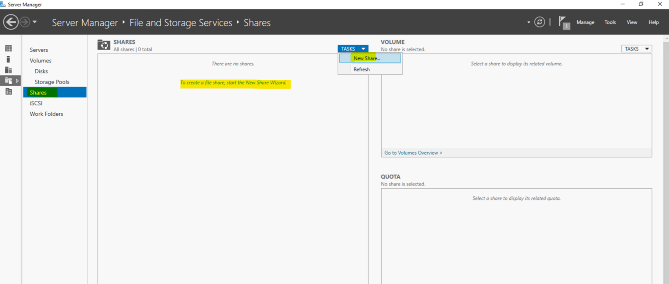Image resolution: width=669 pixels, height=284 pixels.
Task: Select the Local Server sidebar icon
Action: pyautogui.click(x=9, y=59)
